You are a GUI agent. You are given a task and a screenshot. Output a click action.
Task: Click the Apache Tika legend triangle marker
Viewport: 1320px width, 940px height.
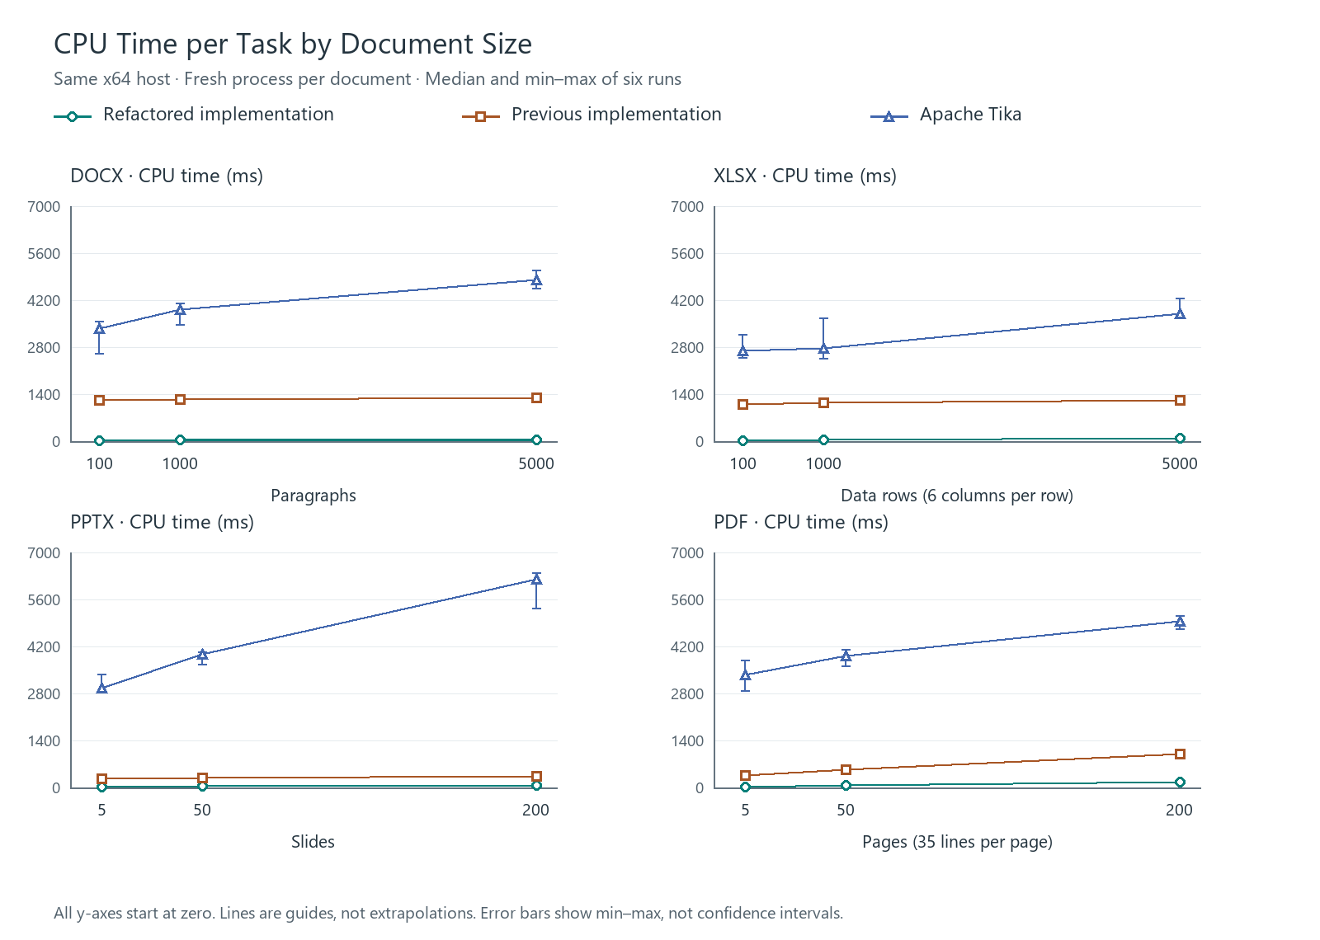pyautogui.click(x=889, y=117)
